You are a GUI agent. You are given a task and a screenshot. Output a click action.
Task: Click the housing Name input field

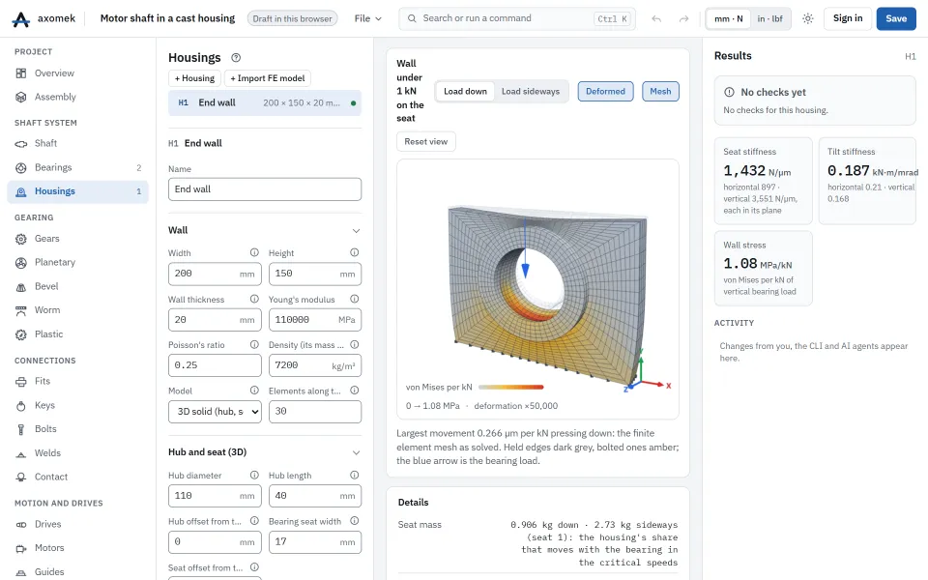pyautogui.click(x=265, y=189)
